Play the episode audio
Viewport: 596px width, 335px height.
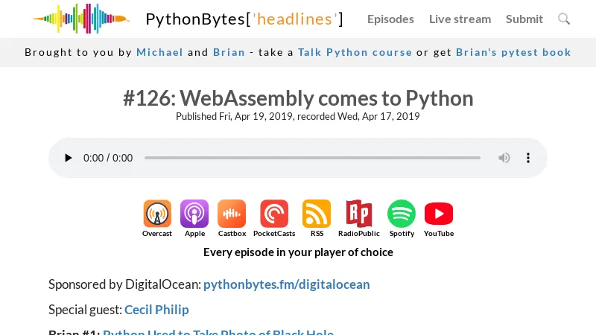69,158
